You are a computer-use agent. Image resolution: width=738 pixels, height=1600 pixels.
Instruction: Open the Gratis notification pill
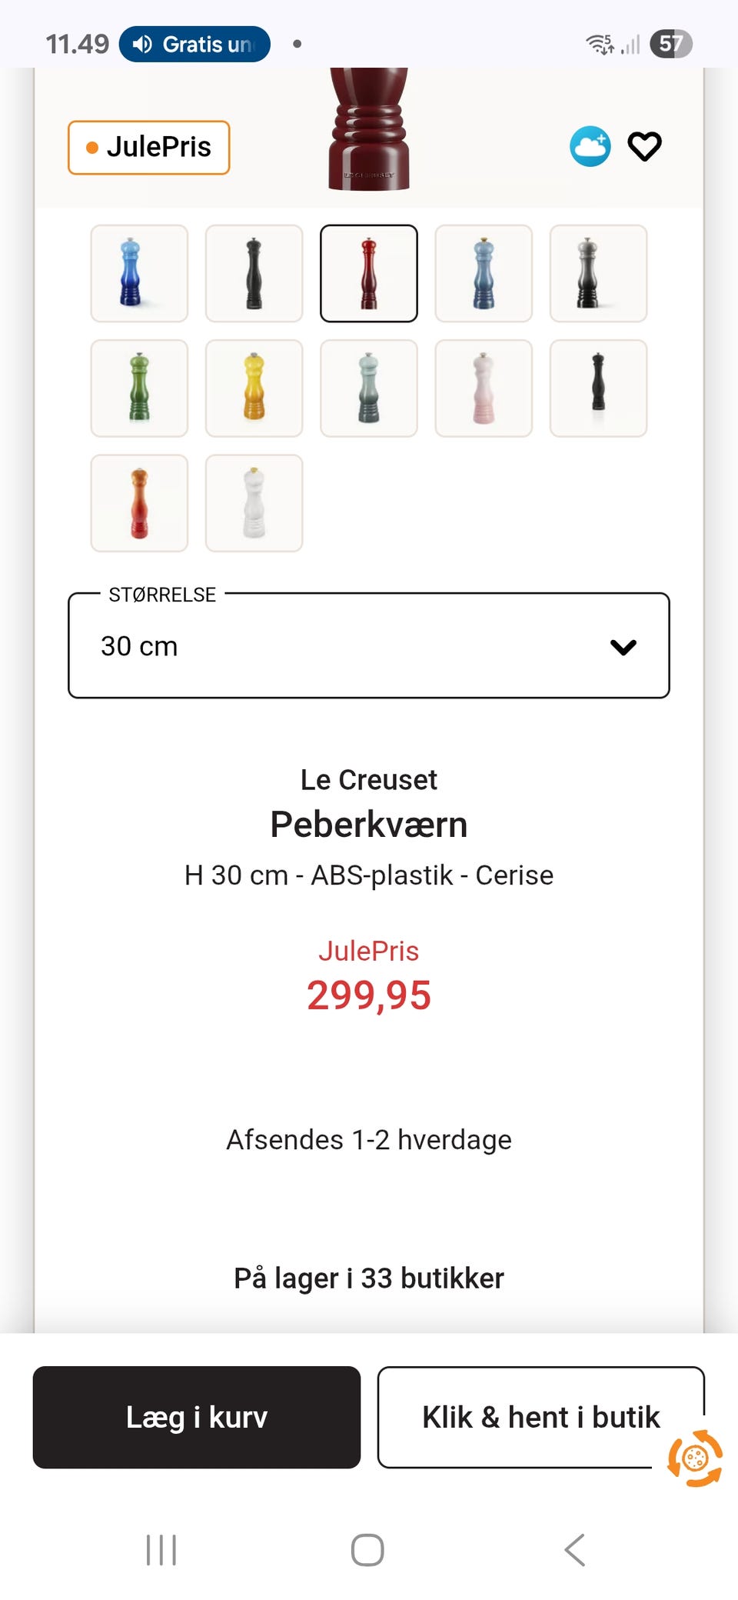[193, 43]
